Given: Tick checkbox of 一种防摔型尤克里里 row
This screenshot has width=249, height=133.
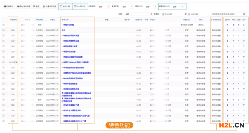Looking at the screenshot, I should pos(3,84).
